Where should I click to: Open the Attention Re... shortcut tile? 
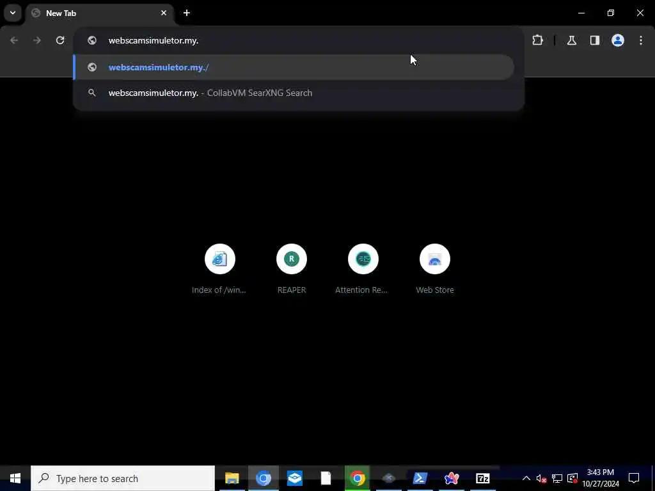click(363, 269)
